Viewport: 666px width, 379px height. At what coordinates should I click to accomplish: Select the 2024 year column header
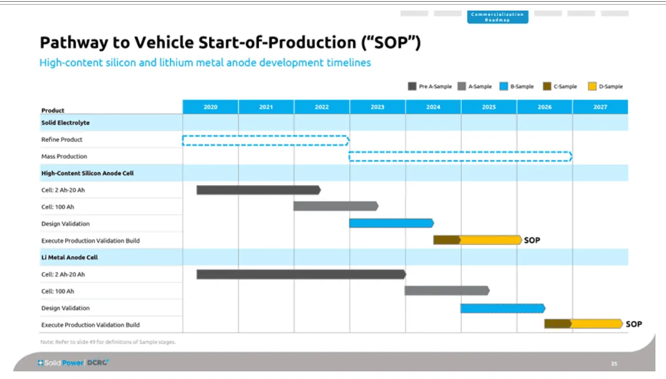(x=433, y=107)
